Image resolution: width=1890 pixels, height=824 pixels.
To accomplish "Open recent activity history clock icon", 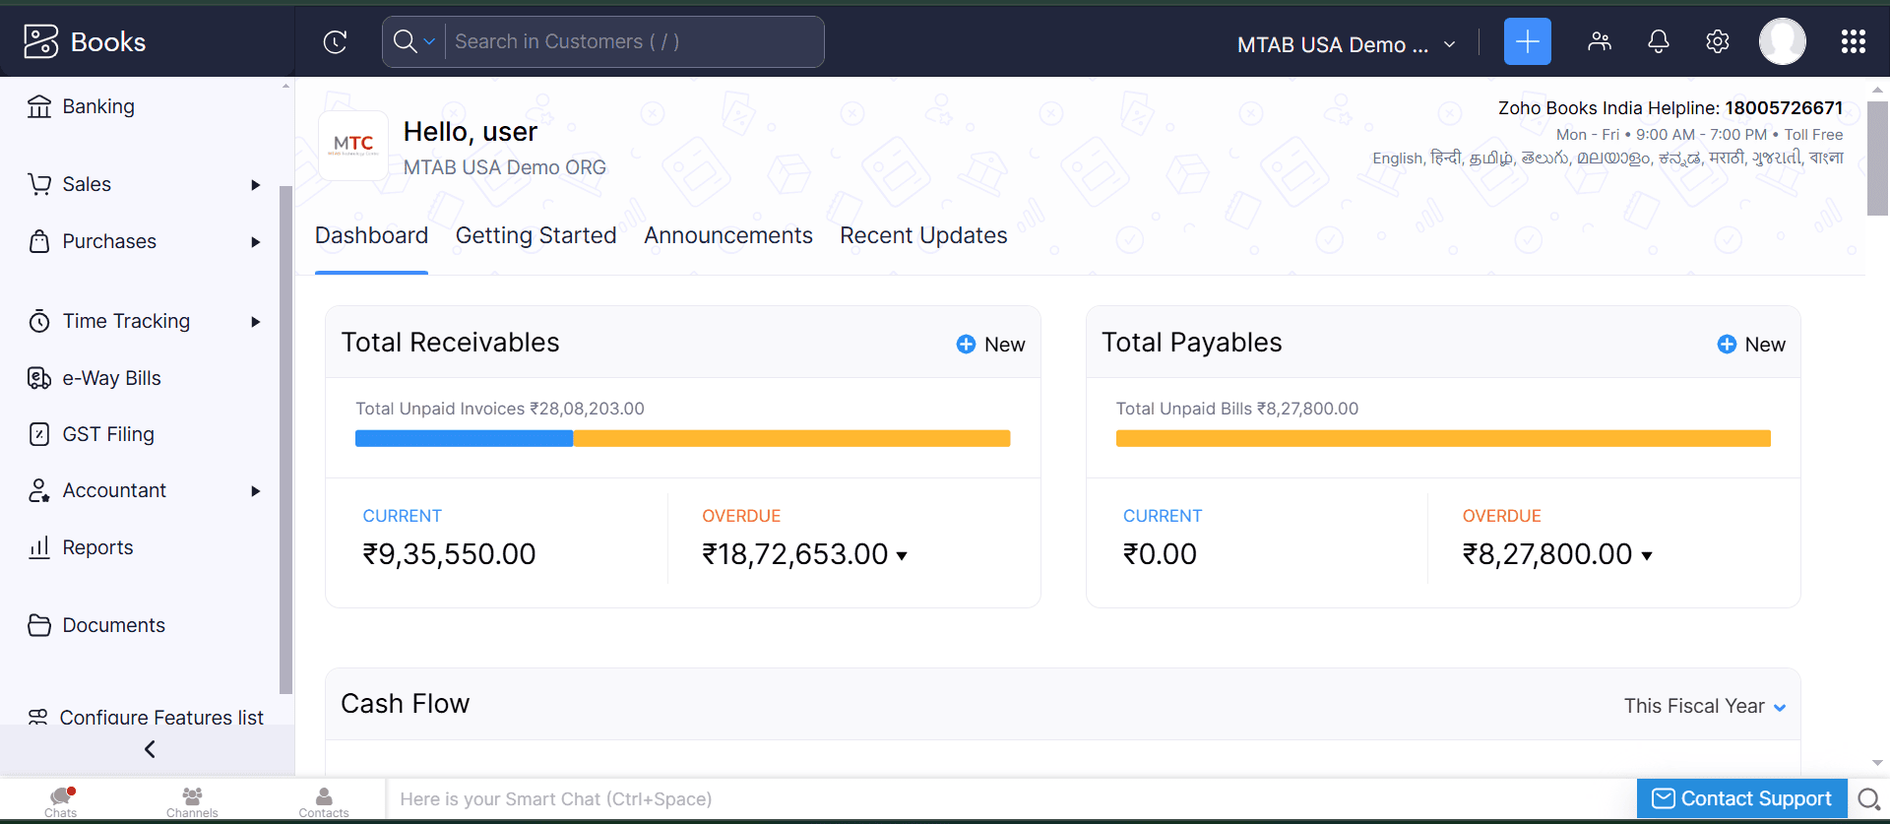I will coord(336,41).
